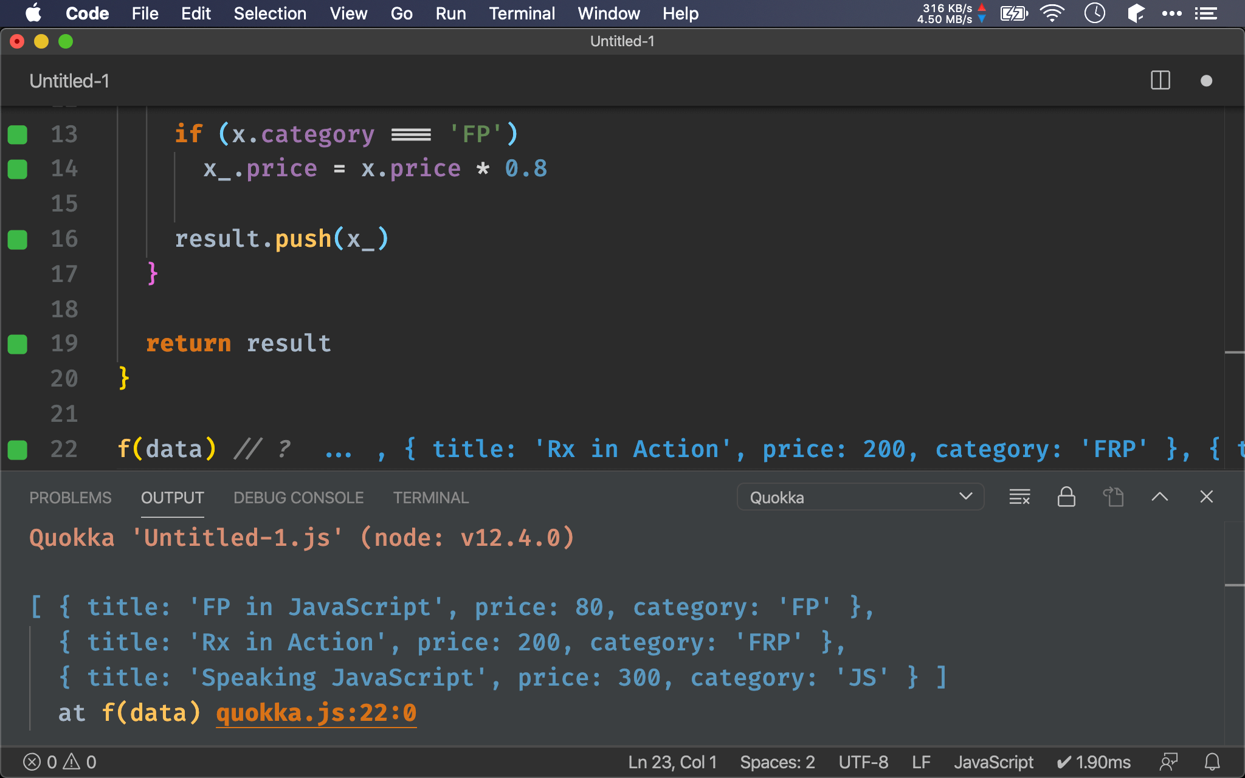
Task: Open the notifications bell
Action: pos(1212,762)
